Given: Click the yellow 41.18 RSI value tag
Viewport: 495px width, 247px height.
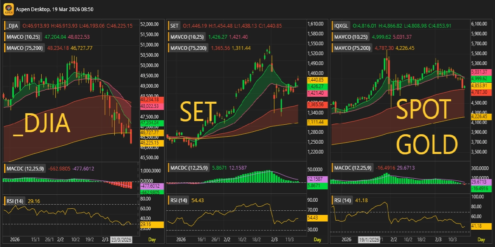Looking at the screenshot, I should point(482,226).
